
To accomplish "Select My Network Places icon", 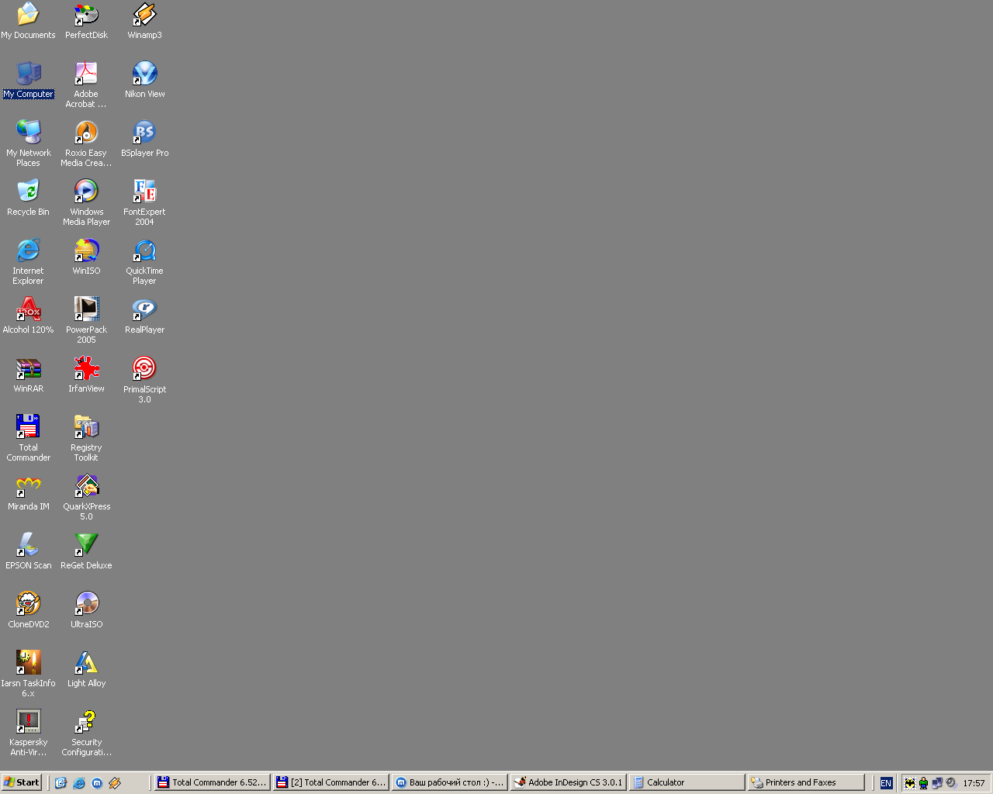I will click(x=28, y=143).
